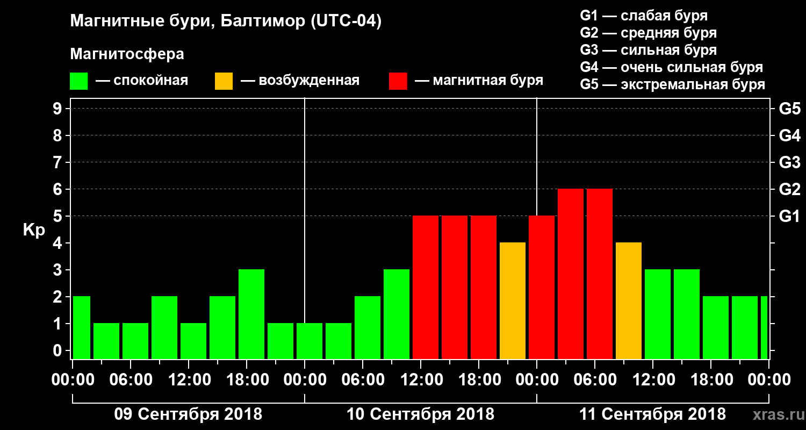Click the 06:00 time label of 10 September
Screen dimensions: 806x430
[x=363, y=380]
